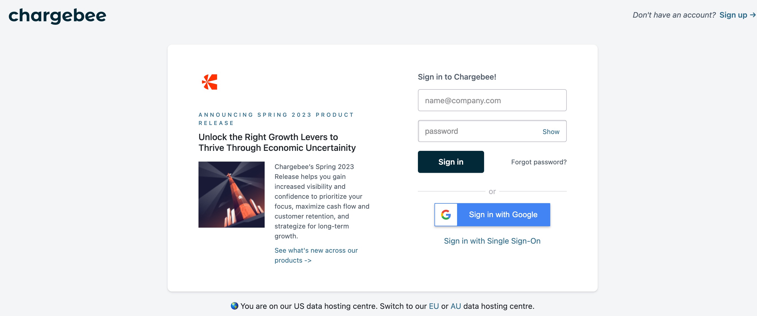Click the Unlock the Right Growth Levers headline
Image resolution: width=757 pixels, height=316 pixels.
pyautogui.click(x=277, y=142)
